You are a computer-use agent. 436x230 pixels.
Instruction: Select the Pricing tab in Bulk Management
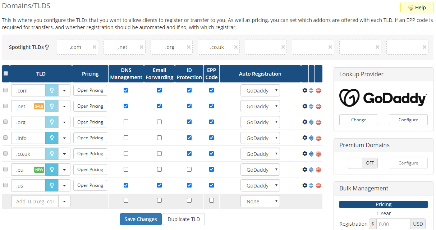point(383,204)
